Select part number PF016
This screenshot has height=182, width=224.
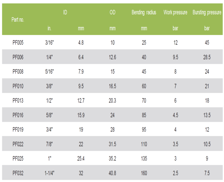point(18,115)
